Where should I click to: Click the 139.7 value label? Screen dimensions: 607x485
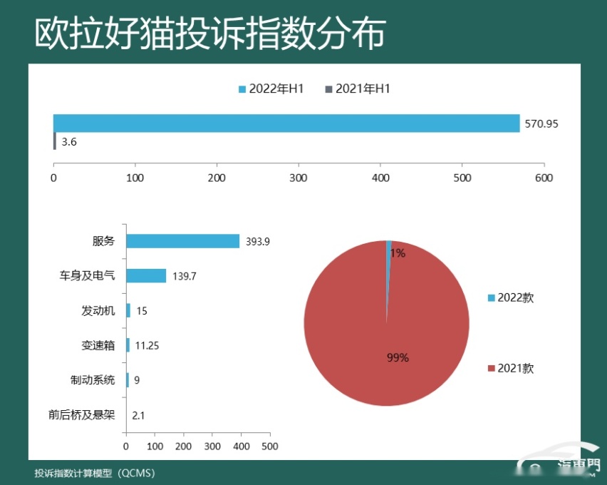185,276
